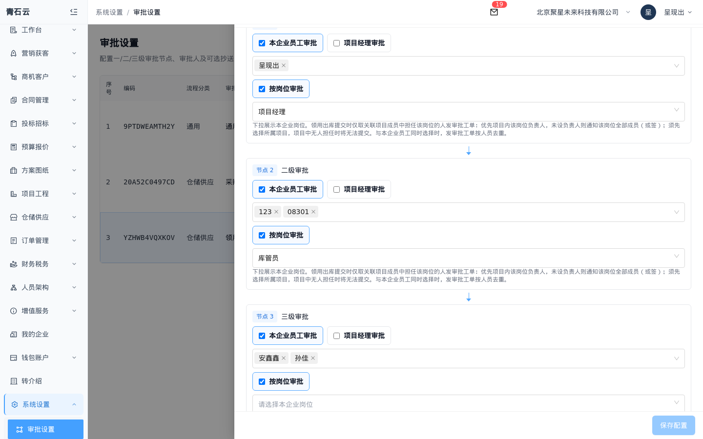703x439 pixels.
Task: Click the 预算报价 sidebar icon
Action: (14, 147)
